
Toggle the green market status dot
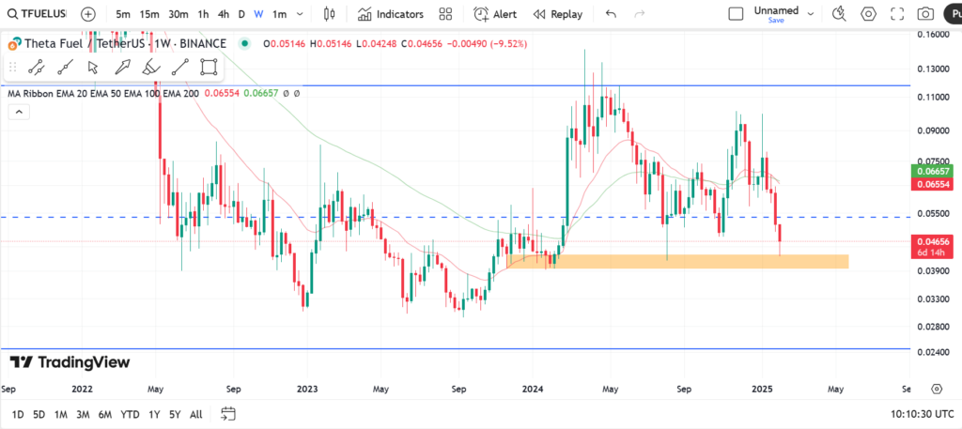(x=245, y=44)
